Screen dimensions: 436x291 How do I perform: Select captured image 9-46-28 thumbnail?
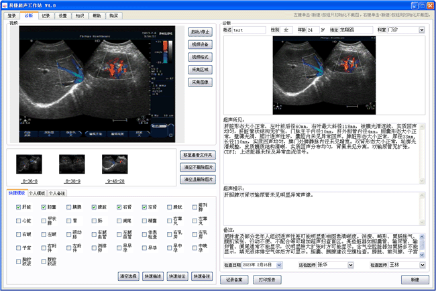[x=114, y=164]
